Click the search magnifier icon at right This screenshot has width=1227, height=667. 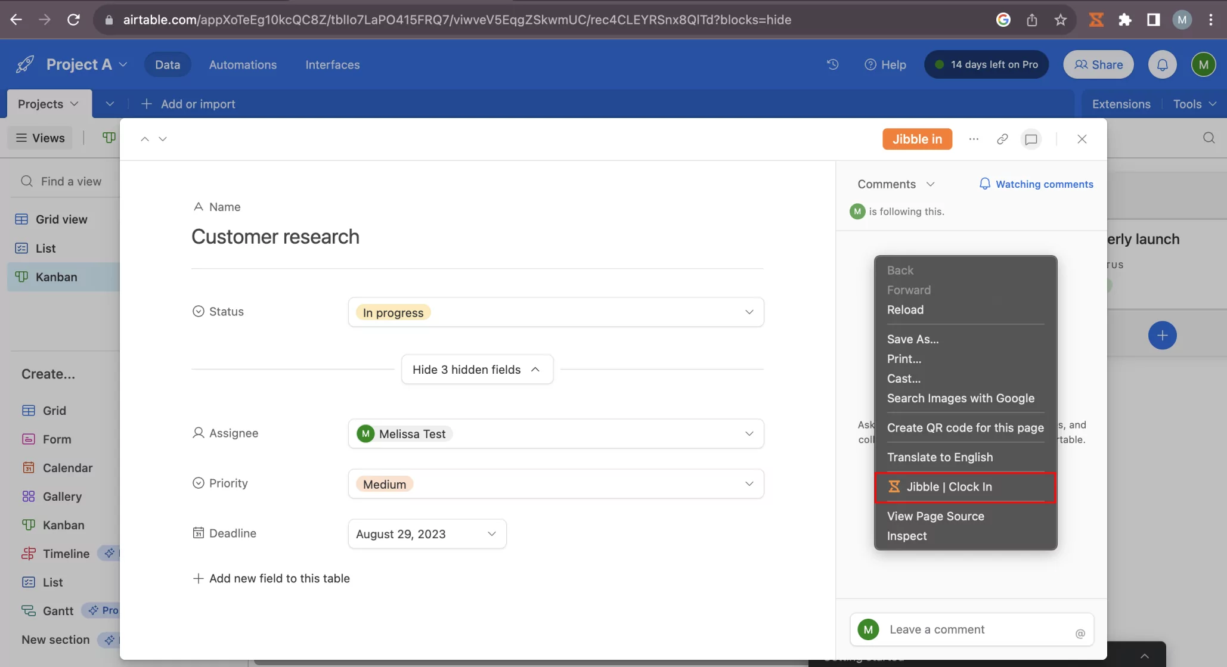tap(1209, 138)
